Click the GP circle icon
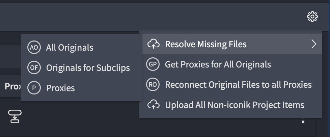 click(153, 64)
